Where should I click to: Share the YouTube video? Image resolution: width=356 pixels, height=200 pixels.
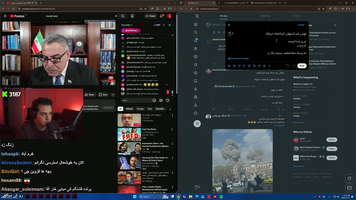(x=90, y=95)
